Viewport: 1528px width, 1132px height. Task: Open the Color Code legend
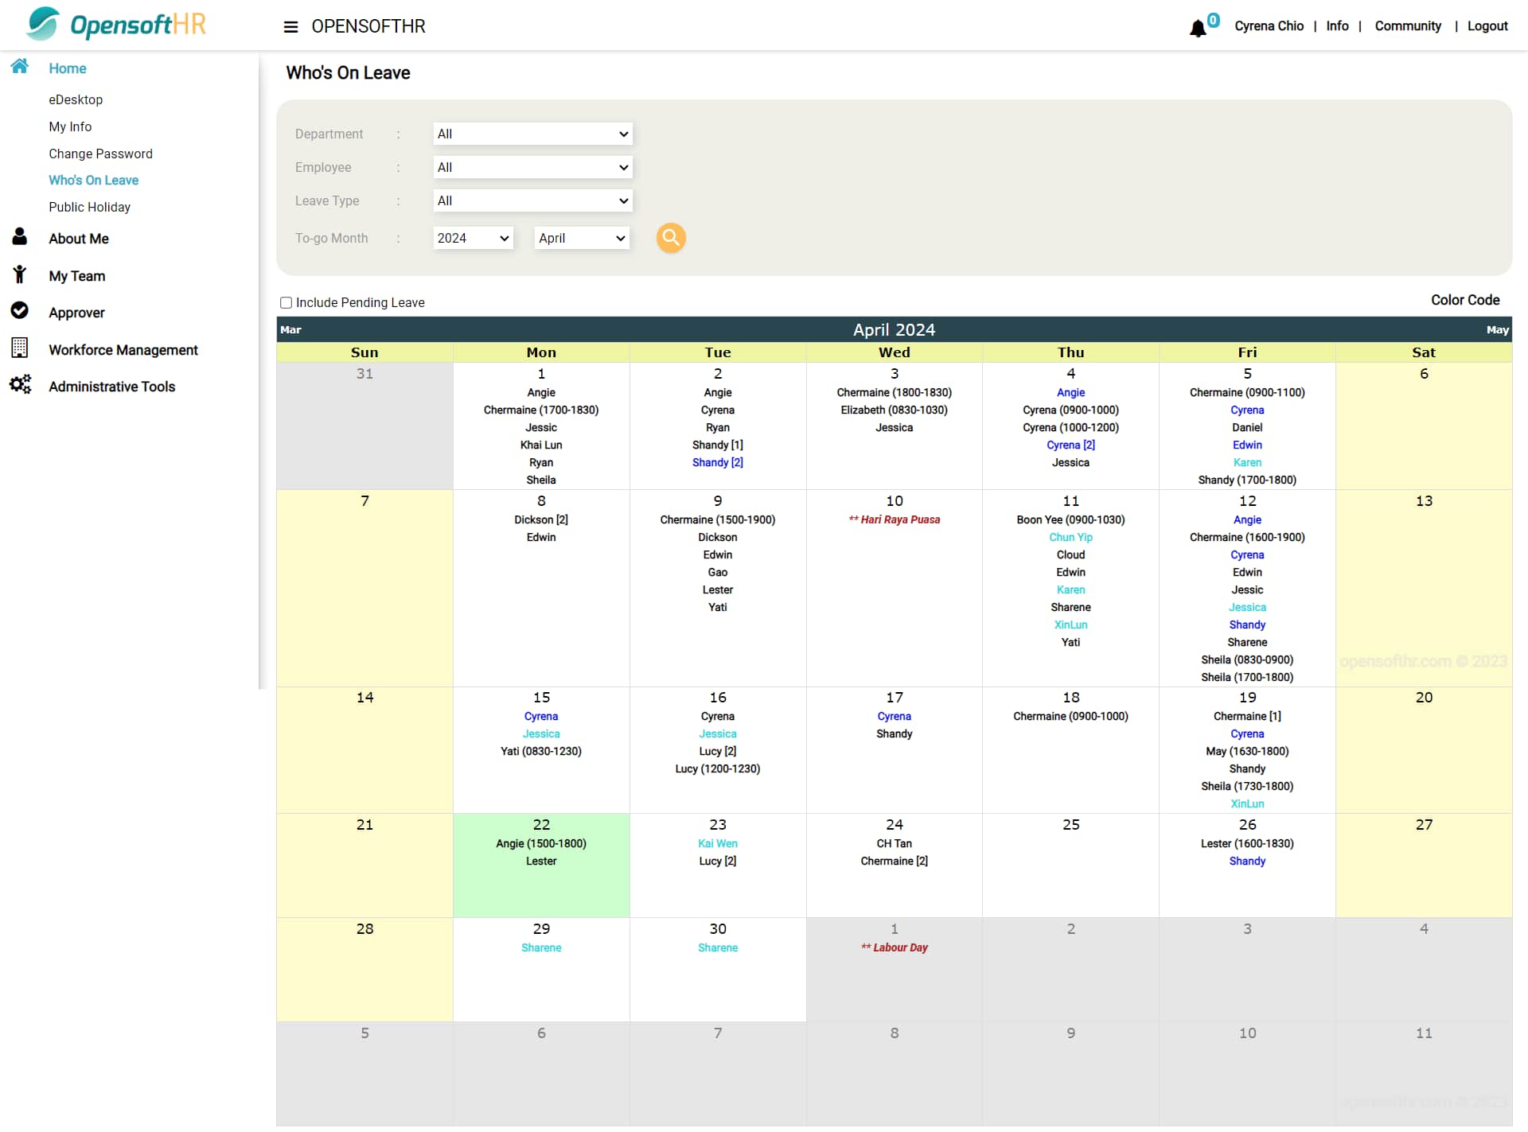click(1465, 300)
